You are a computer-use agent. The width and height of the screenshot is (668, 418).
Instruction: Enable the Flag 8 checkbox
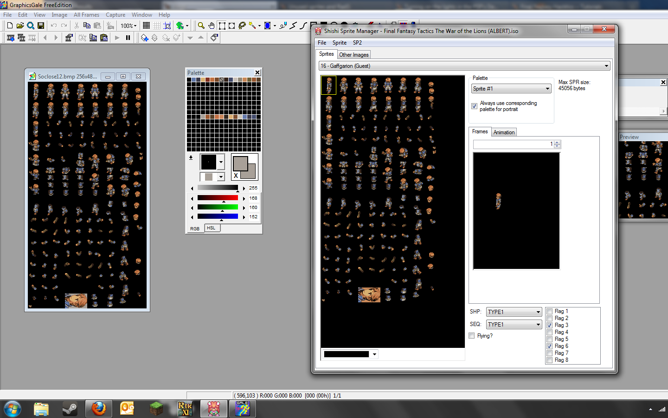550,360
